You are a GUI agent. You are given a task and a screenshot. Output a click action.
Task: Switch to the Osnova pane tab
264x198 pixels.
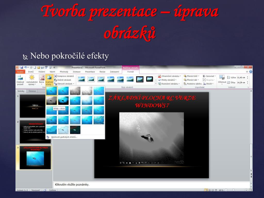click(32, 91)
